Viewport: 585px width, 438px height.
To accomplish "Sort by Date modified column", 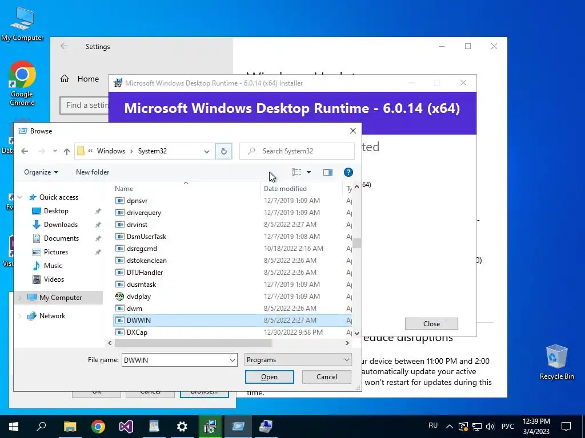I will pos(285,188).
